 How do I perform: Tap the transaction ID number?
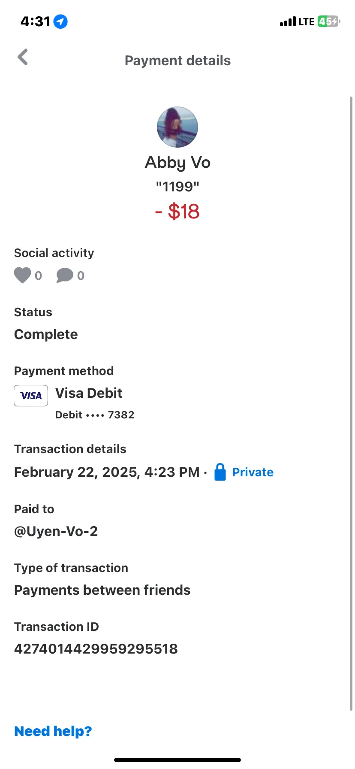[96, 649]
